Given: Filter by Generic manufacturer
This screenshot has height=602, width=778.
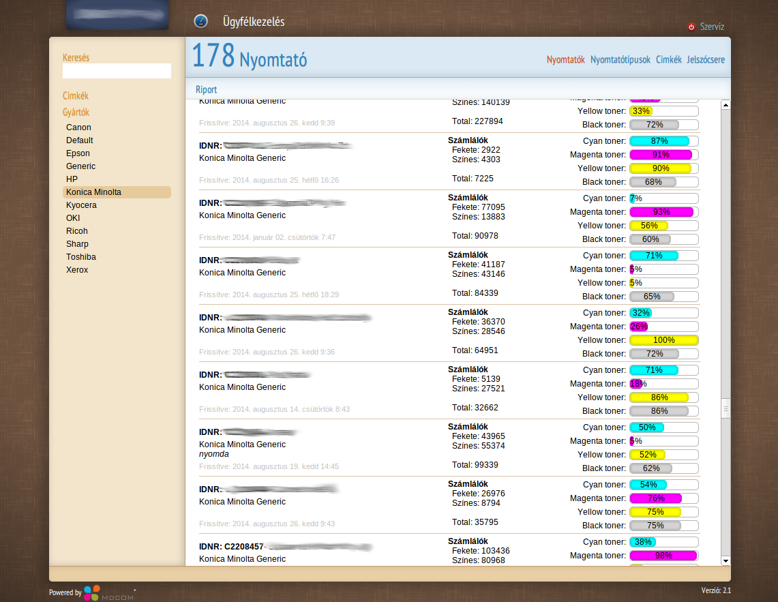Looking at the screenshot, I should tap(80, 166).
